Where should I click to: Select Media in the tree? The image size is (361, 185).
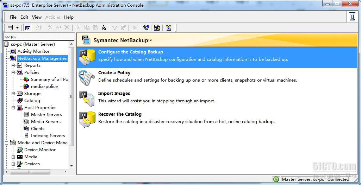(31, 157)
